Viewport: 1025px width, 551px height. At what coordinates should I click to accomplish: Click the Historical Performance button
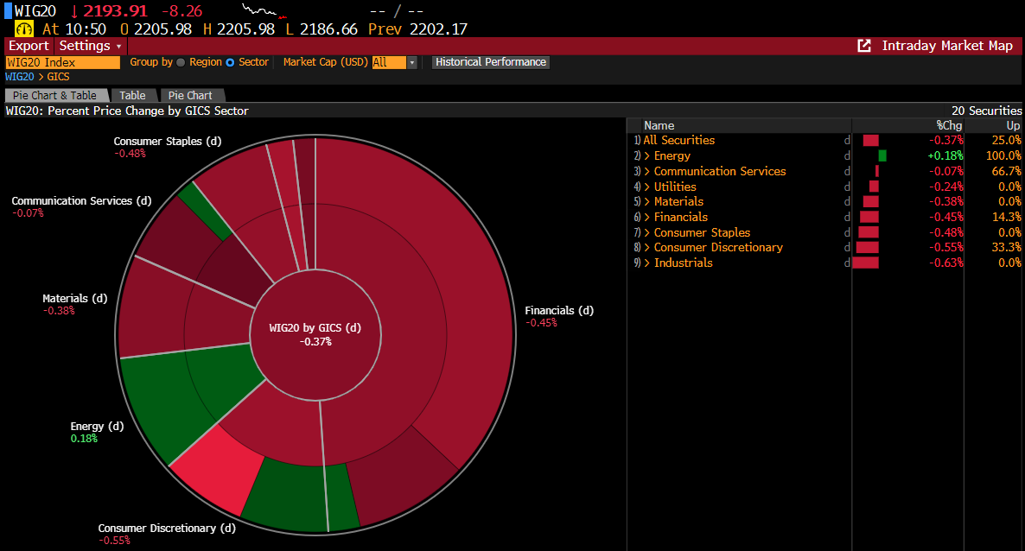coord(490,62)
